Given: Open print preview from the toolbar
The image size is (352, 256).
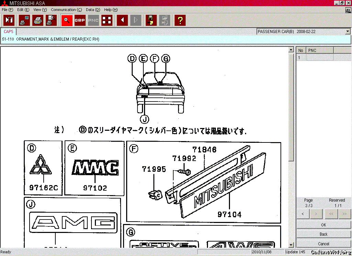Looking at the screenshot, I should click(x=51, y=20).
